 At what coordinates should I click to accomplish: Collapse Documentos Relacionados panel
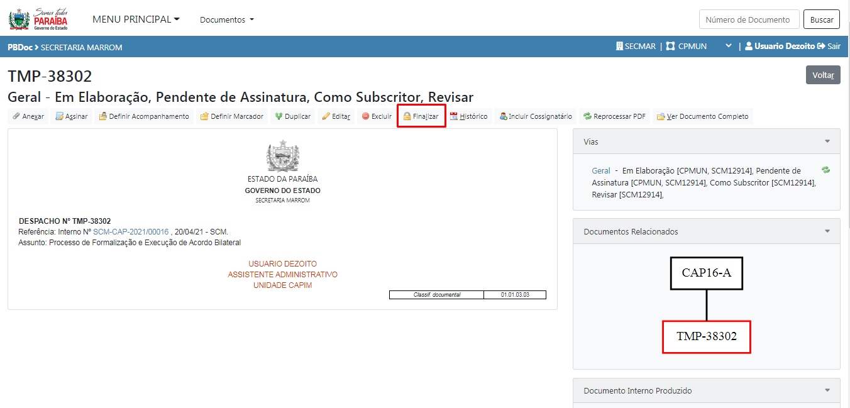827,231
